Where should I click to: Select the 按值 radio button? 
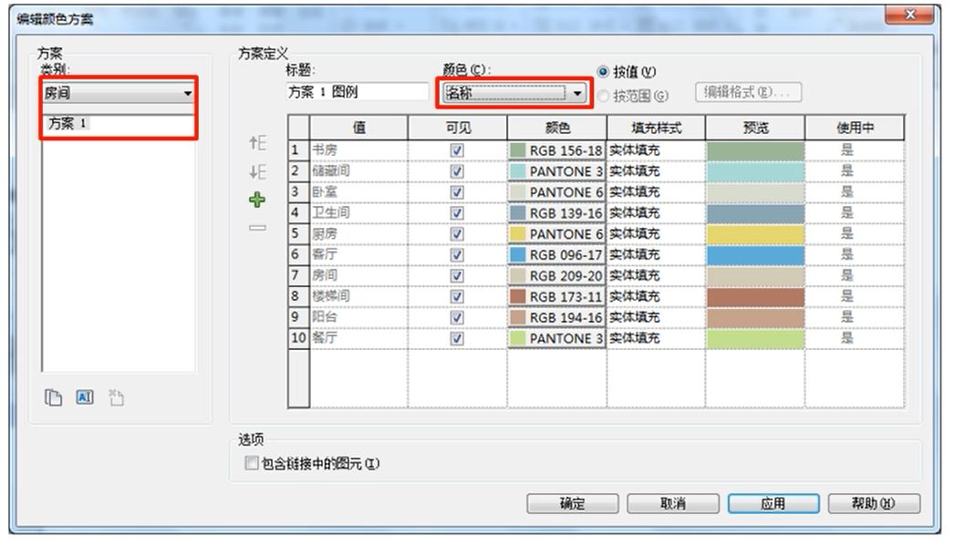tap(604, 72)
